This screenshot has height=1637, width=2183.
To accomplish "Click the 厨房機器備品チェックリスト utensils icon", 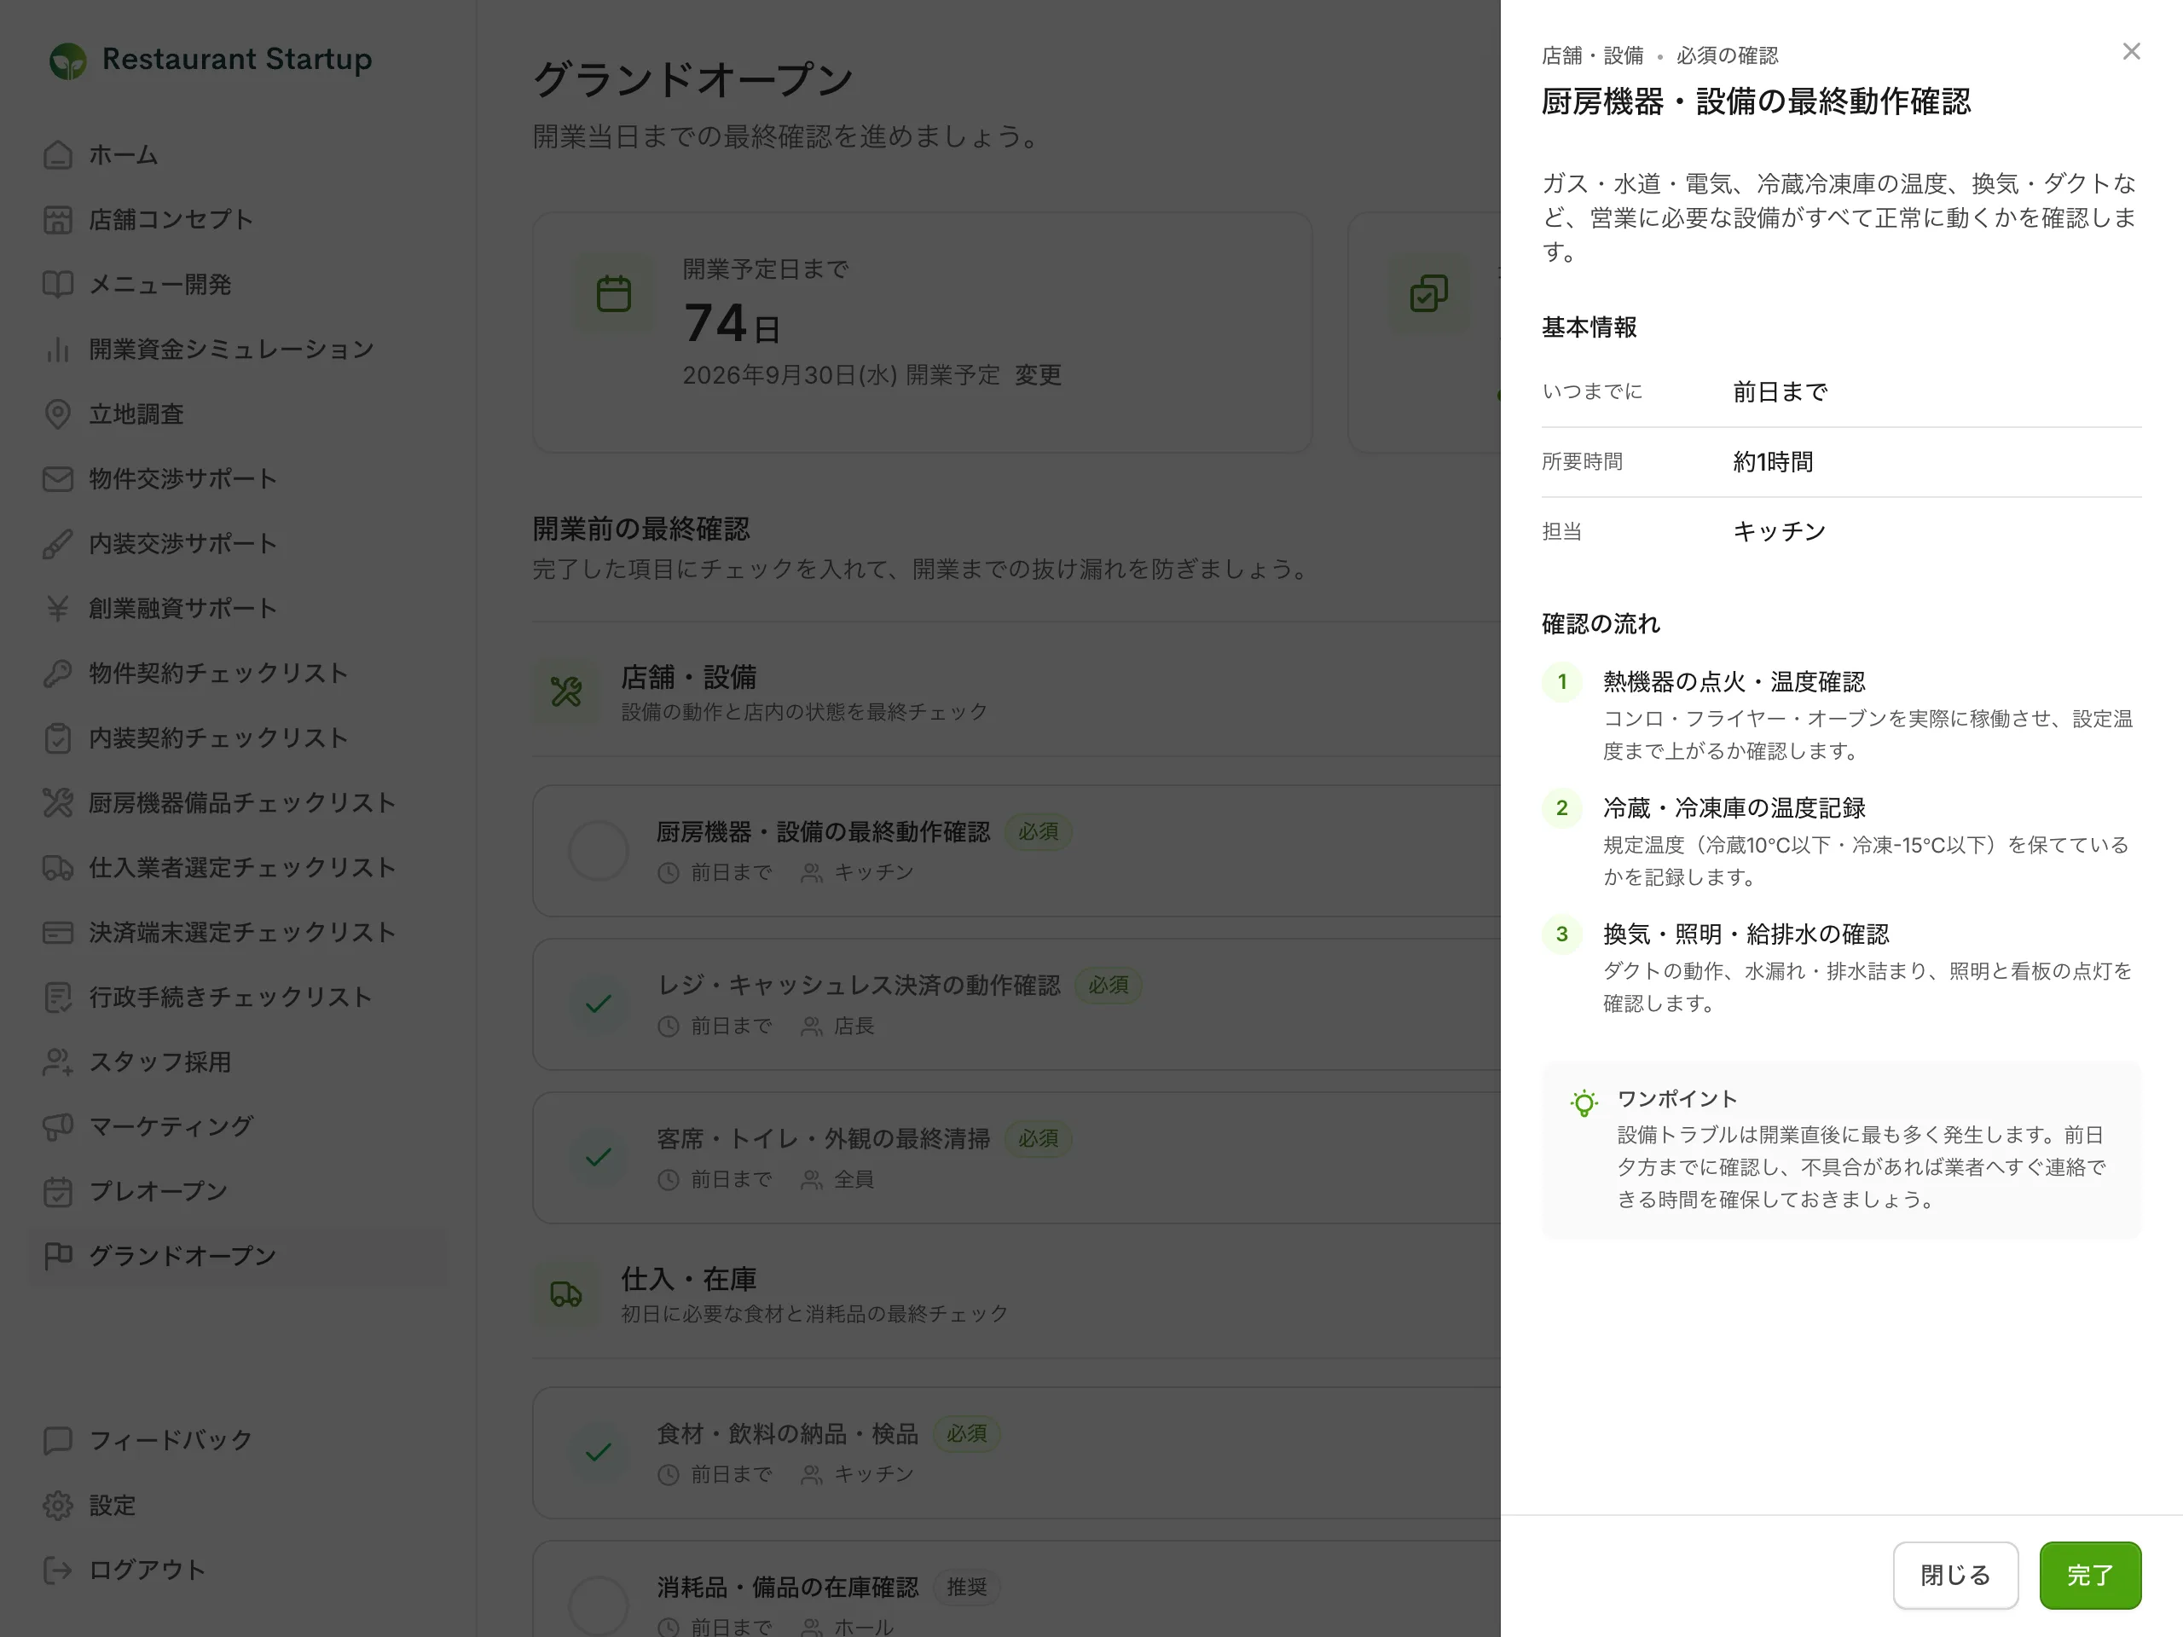I will click(x=58, y=802).
